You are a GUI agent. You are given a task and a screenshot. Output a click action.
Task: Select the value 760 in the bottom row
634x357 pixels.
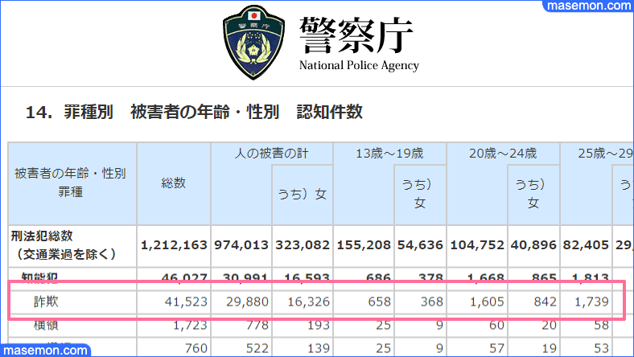coord(196,348)
